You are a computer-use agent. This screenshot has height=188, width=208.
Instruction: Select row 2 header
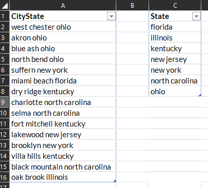(5, 27)
